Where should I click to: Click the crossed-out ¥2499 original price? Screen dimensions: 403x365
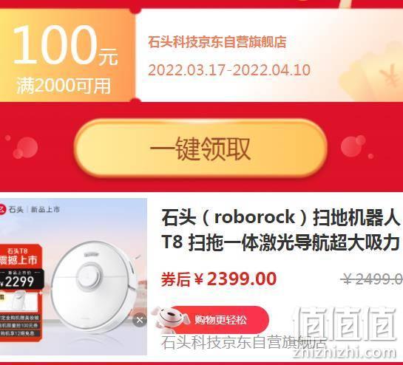[x=372, y=279]
